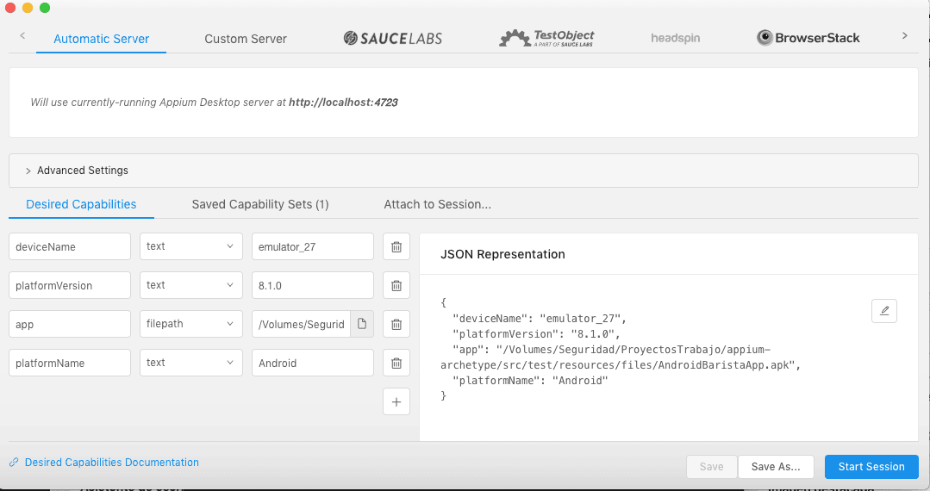Edit the 8.1.0 value field
The image size is (930, 491).
click(x=313, y=285)
